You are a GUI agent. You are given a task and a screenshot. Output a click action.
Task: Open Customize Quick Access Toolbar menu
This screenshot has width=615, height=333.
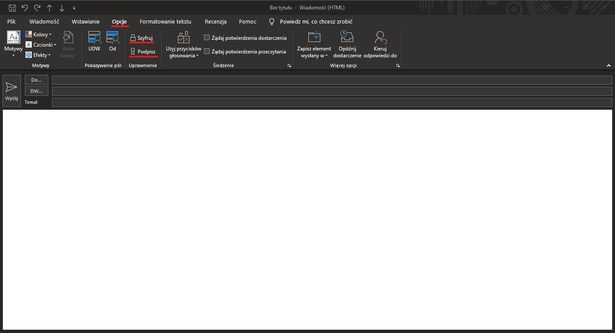pos(74,8)
